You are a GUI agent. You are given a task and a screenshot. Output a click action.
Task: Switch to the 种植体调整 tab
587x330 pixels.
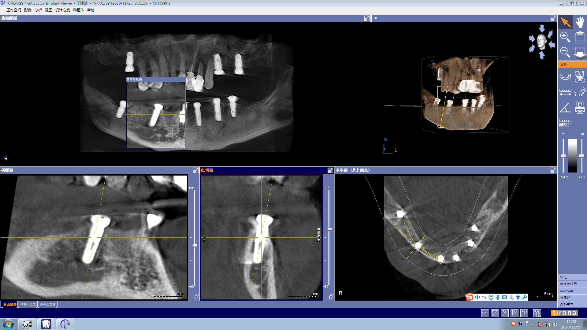(x=28, y=304)
